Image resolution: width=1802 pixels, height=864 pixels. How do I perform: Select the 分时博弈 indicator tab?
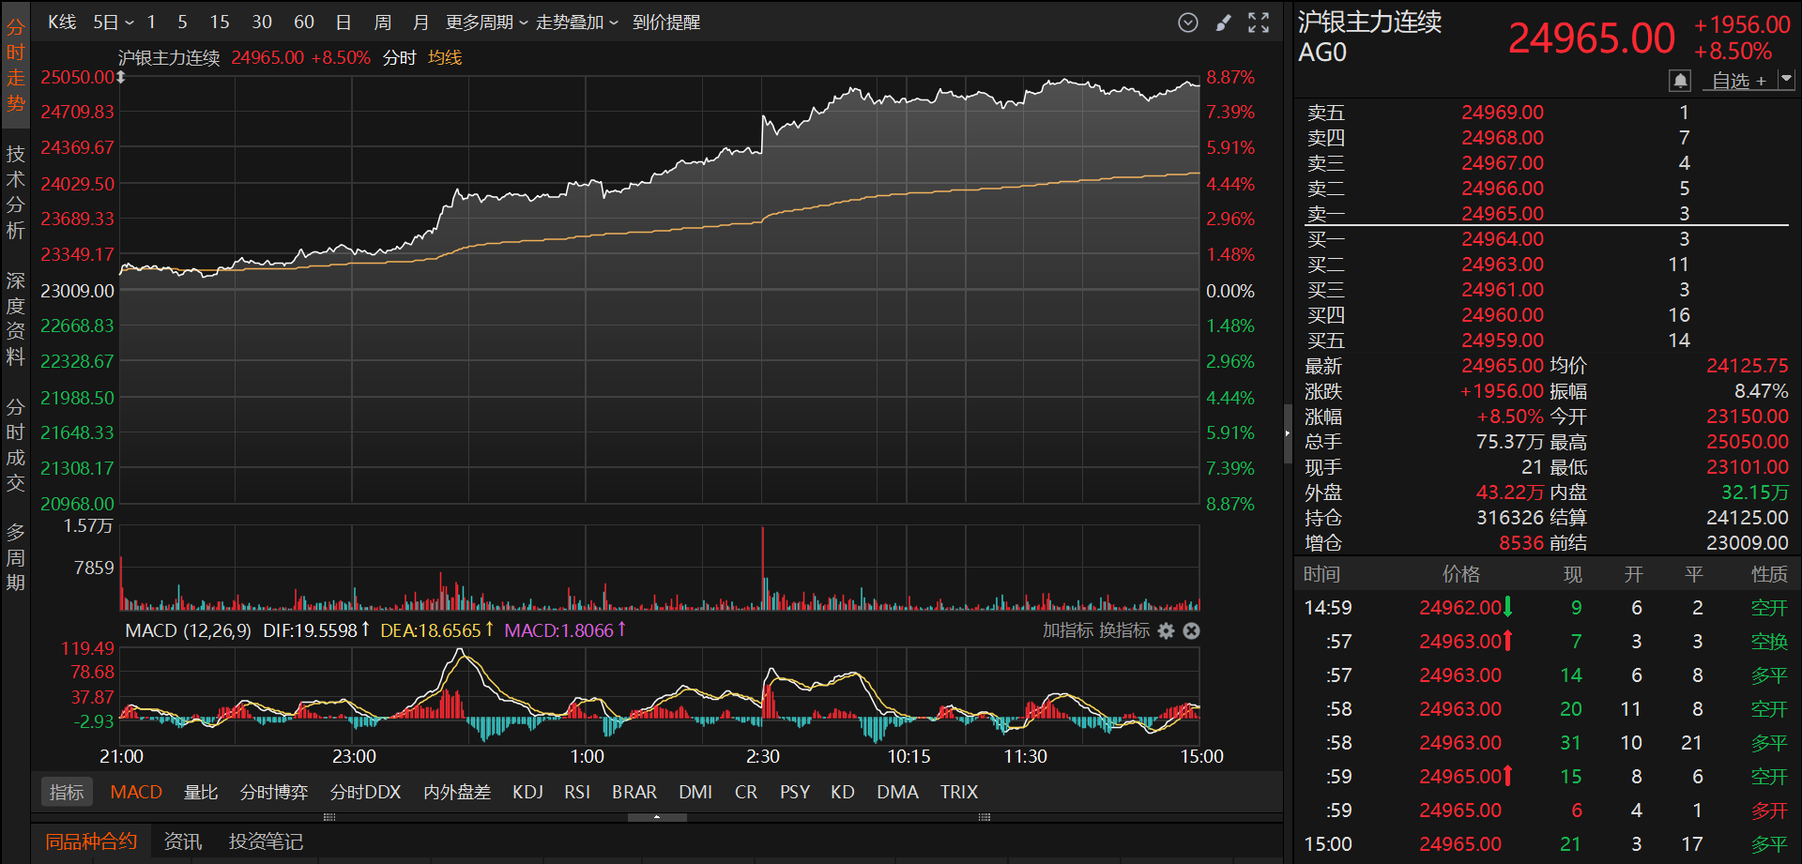click(x=274, y=792)
